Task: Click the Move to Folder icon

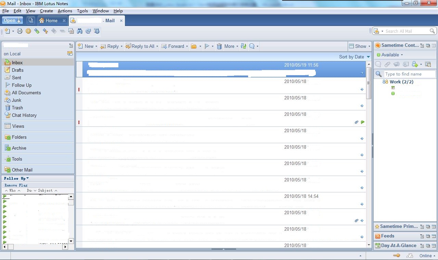Action: [194, 46]
